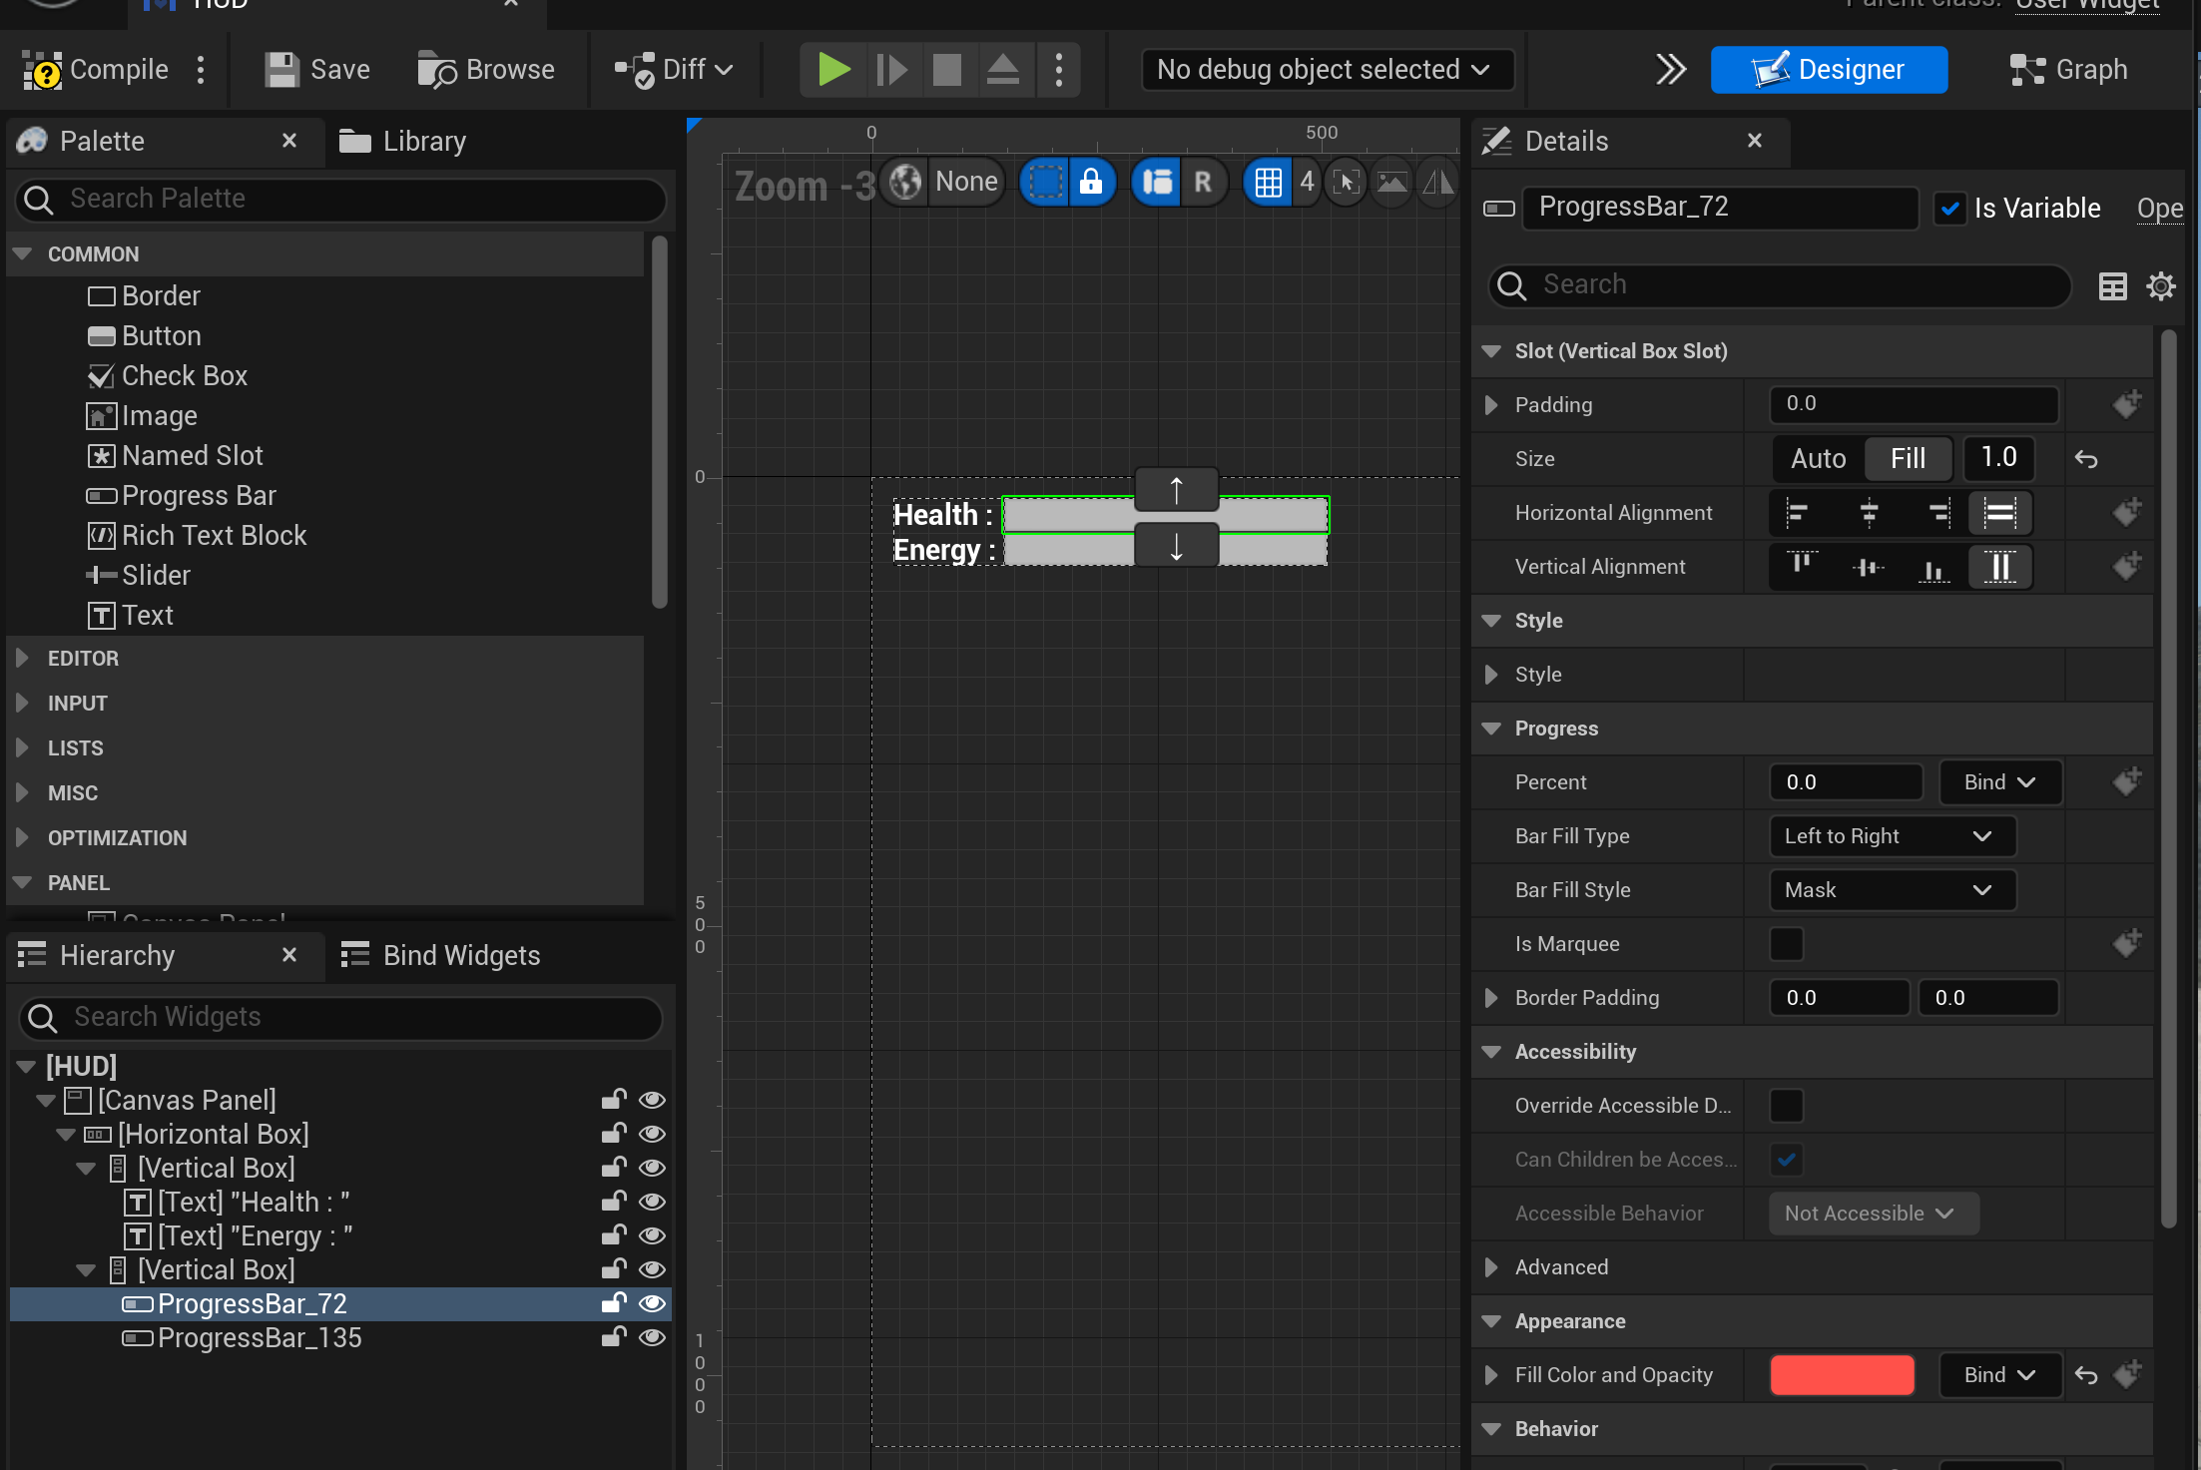
Task: Click the layout lock icon
Action: coord(1091,183)
